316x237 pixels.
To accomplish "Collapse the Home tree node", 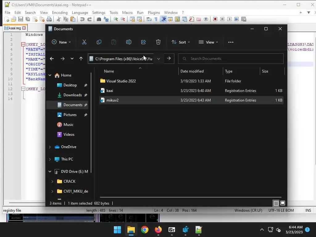I will coord(50,75).
